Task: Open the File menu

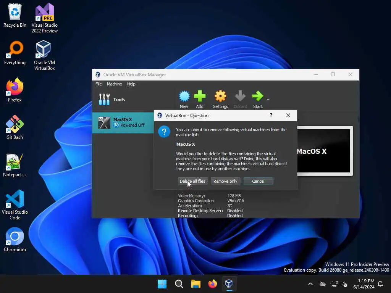Action: pos(99,84)
